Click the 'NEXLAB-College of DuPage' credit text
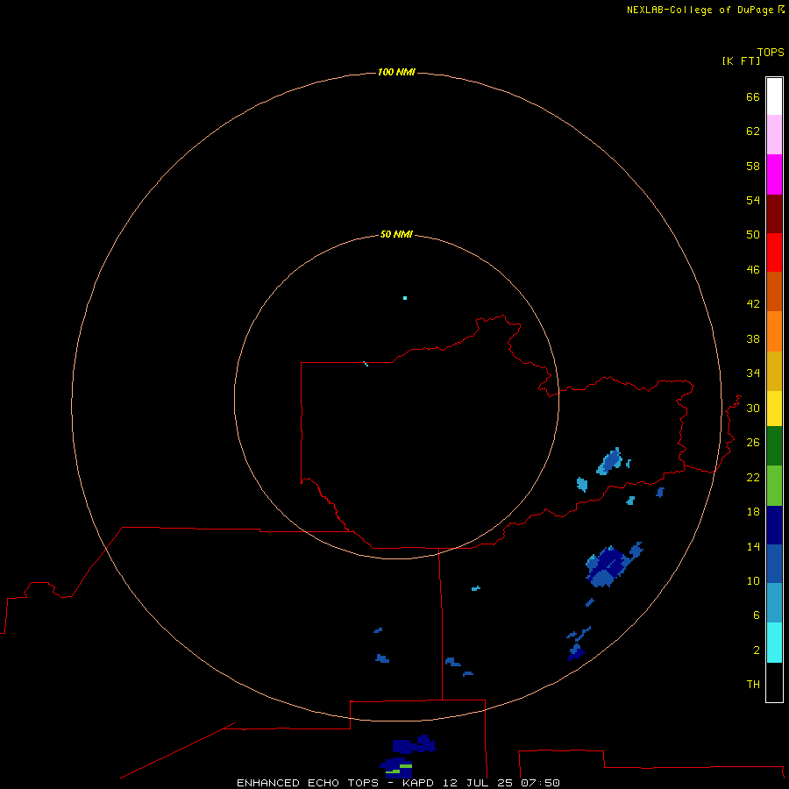789x789 pixels. [700, 10]
